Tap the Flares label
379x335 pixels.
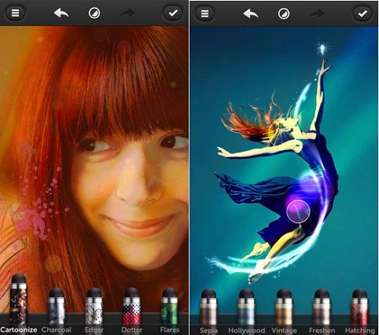(x=170, y=330)
